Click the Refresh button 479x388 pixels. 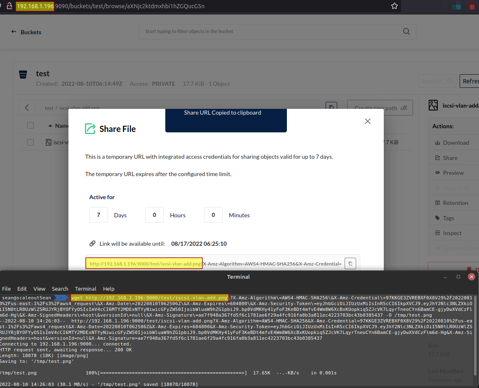(469, 81)
